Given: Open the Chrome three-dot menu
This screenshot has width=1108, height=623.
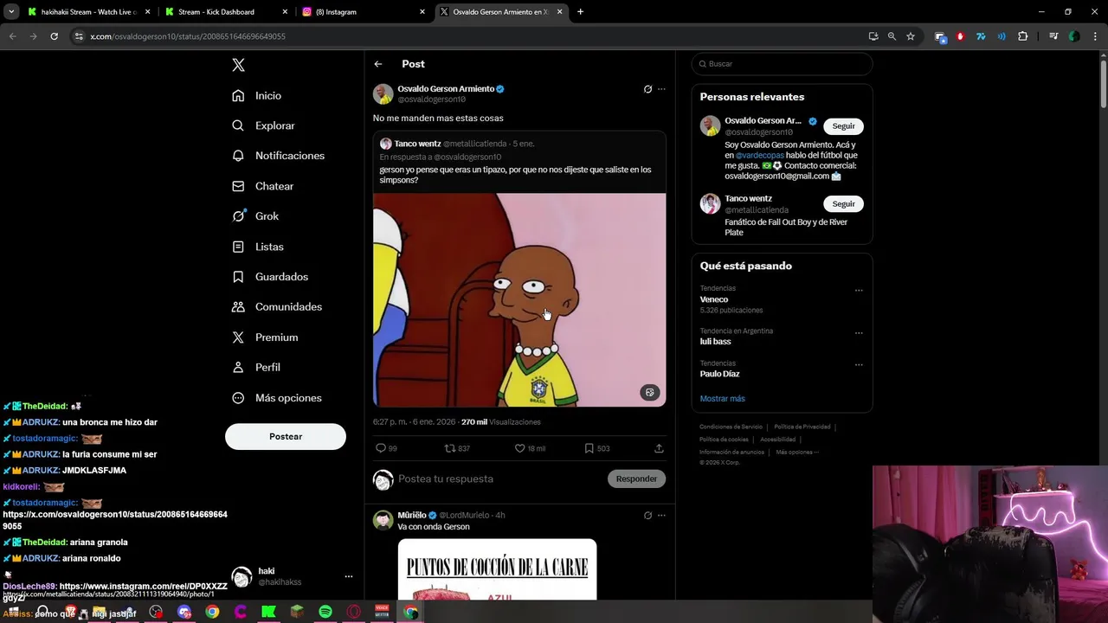Looking at the screenshot, I should [x=1095, y=36].
